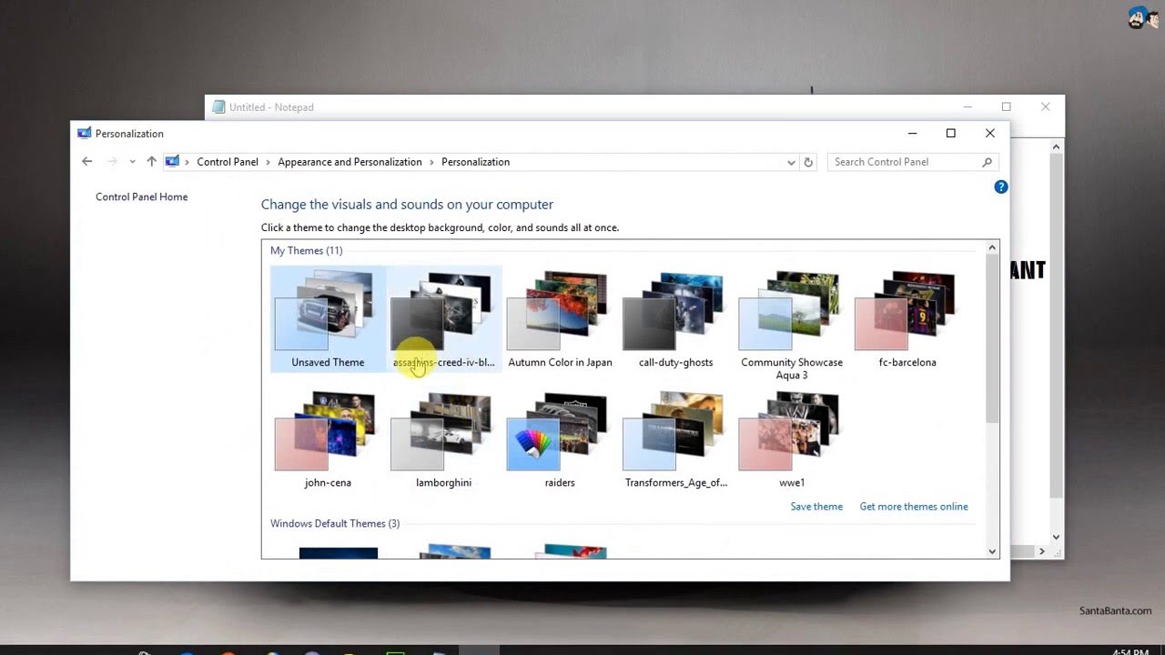Viewport: 1165px width, 655px height.
Task: Select the raiders theme
Action: (x=560, y=440)
